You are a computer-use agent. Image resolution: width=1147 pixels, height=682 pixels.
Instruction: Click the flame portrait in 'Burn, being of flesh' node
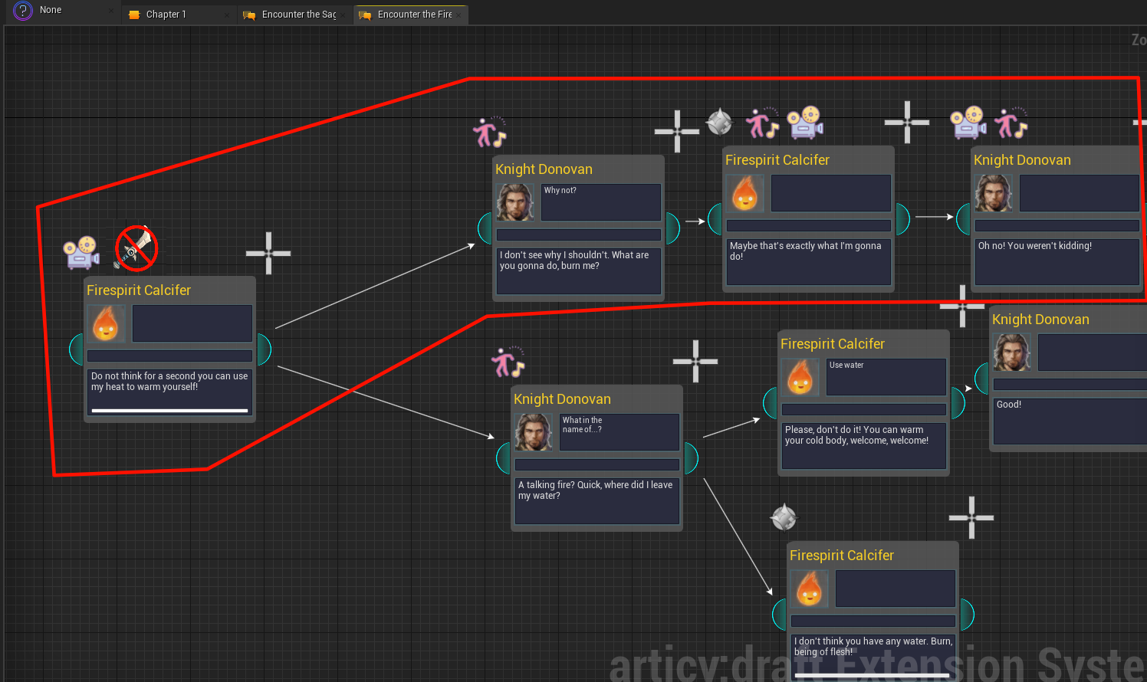(x=810, y=589)
